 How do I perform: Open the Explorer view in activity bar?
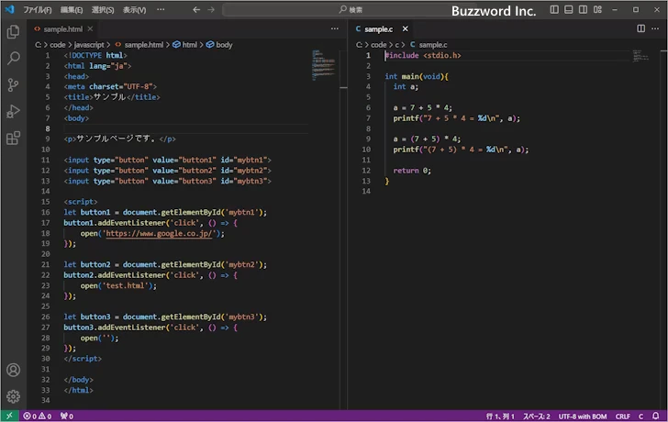[x=13, y=31]
